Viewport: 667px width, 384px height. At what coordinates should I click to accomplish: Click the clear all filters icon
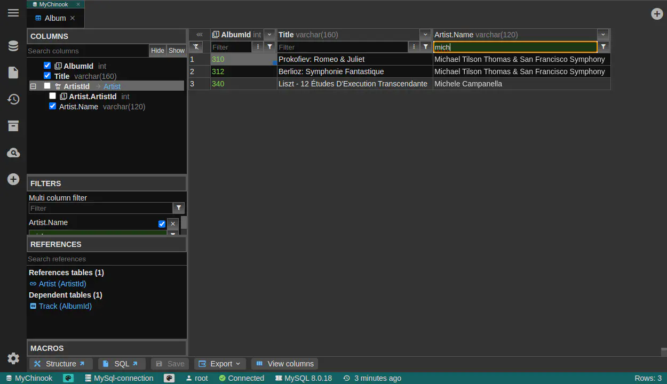pyautogui.click(x=196, y=47)
